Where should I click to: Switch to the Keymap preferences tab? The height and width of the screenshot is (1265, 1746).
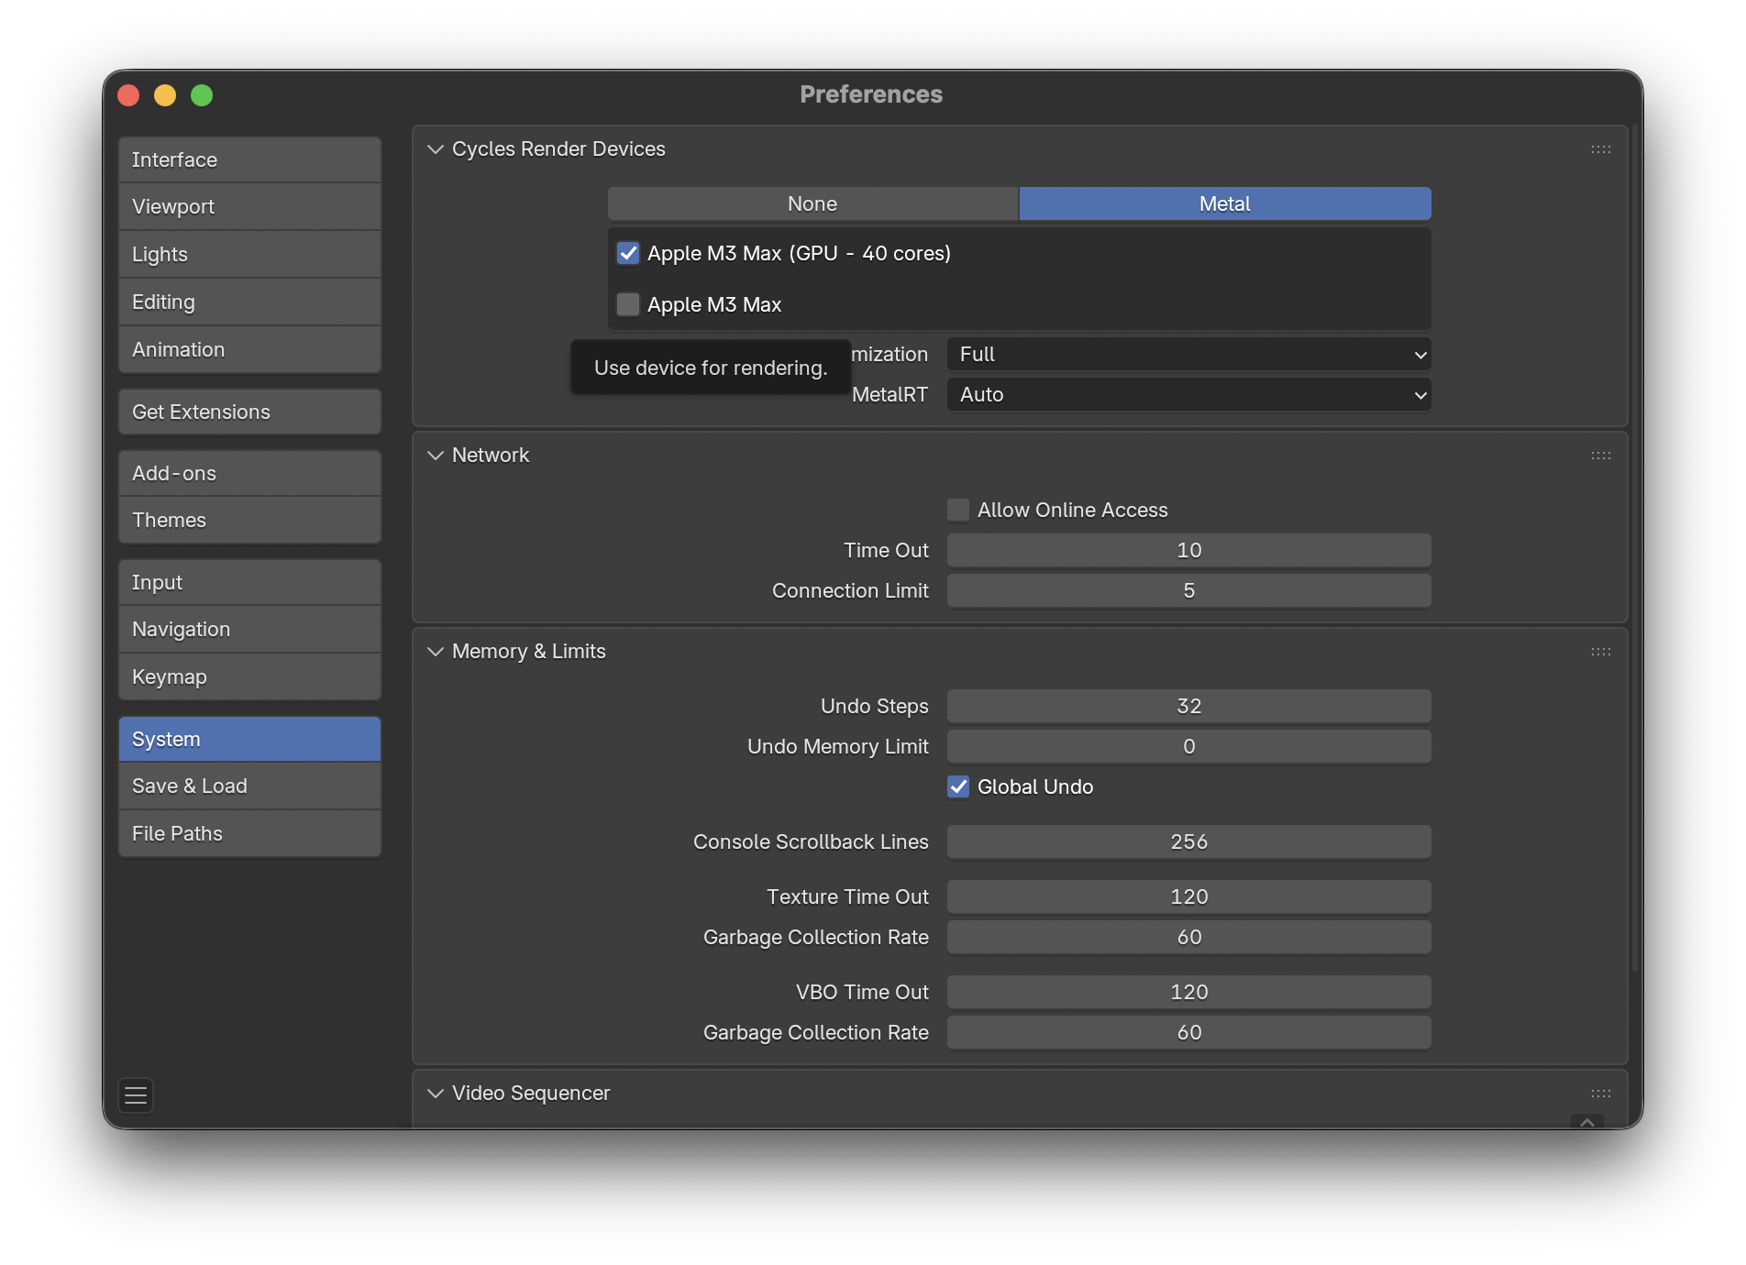(x=249, y=677)
